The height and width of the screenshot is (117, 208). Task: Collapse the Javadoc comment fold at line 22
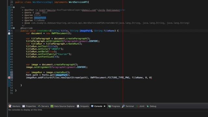tap(14, 7)
